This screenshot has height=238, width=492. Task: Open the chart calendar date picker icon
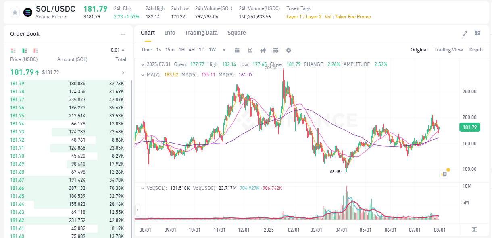pos(237,50)
